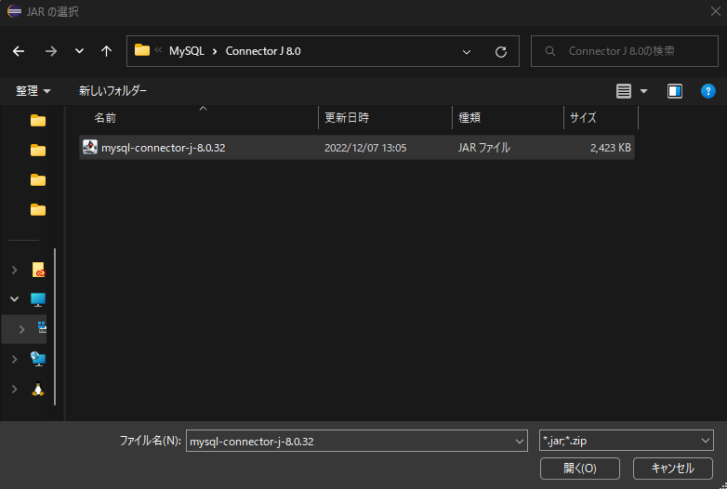This screenshot has height=489, width=727.
Task: Select the mysql-connector-j-8.0.32 file
Action: click(x=357, y=148)
